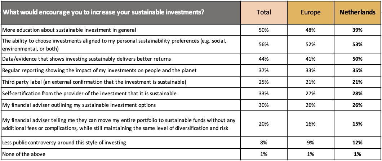Click the Europe 16% cell
Screen dimensions: 382x161
tap(310, 123)
